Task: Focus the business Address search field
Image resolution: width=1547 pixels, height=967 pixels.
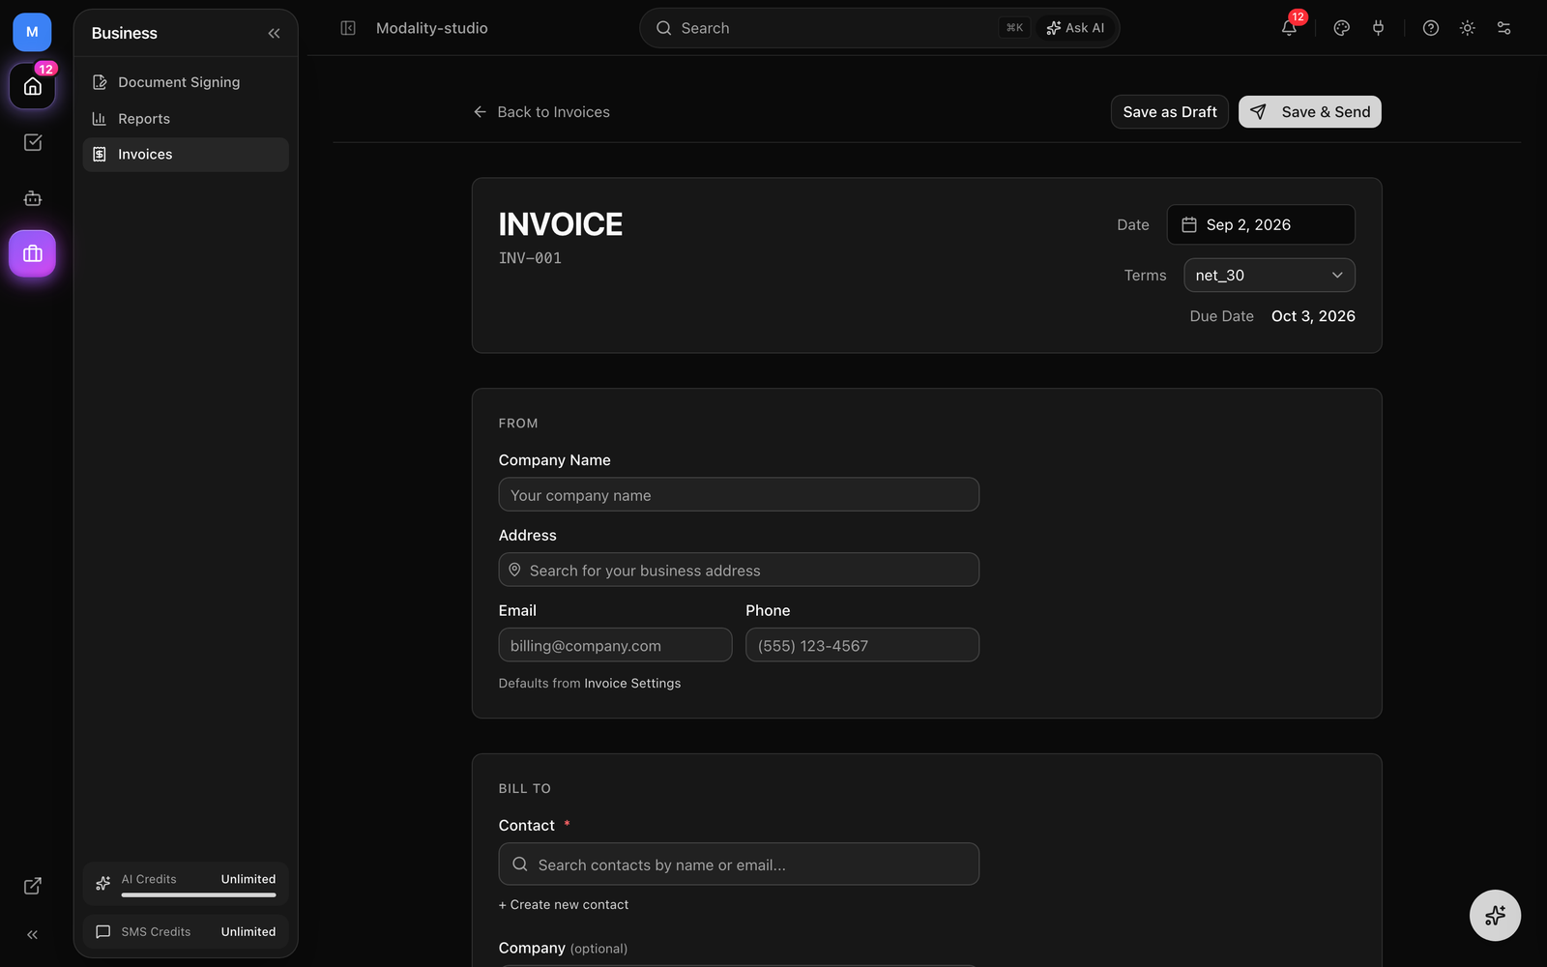Action: pos(739,570)
